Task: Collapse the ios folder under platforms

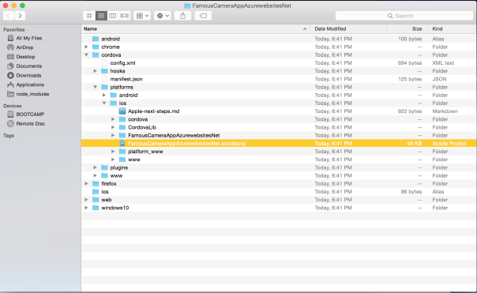Action: pos(104,103)
